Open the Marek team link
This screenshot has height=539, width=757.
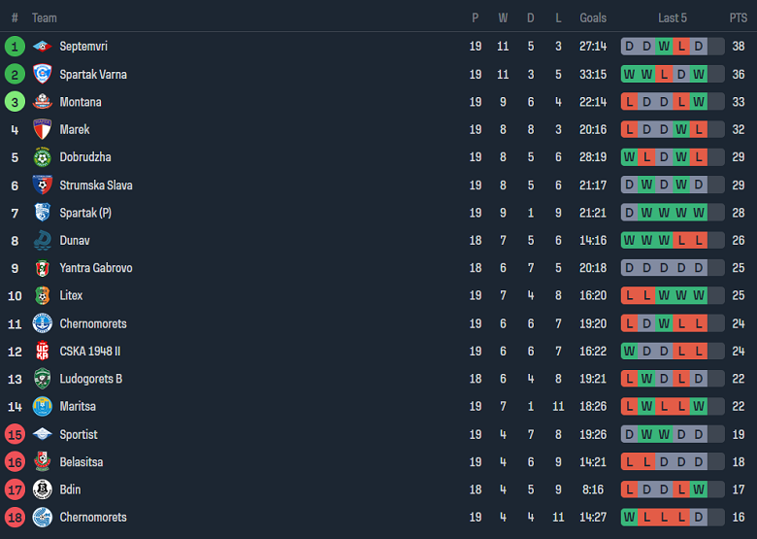74,129
